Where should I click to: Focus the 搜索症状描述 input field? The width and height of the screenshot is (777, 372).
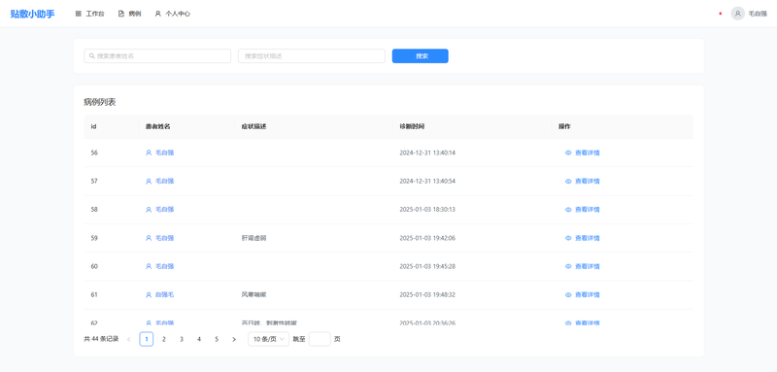pos(312,56)
